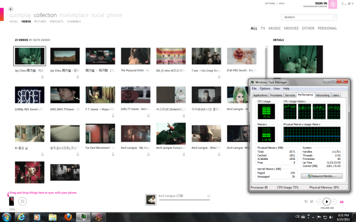Click the phone sync icon under Sistar19 video
The height and width of the screenshot is (222, 356).
184,115
